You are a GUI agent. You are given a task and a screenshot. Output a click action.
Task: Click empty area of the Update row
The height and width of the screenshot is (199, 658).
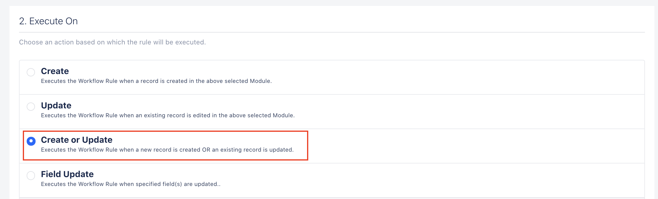[x=445, y=112]
